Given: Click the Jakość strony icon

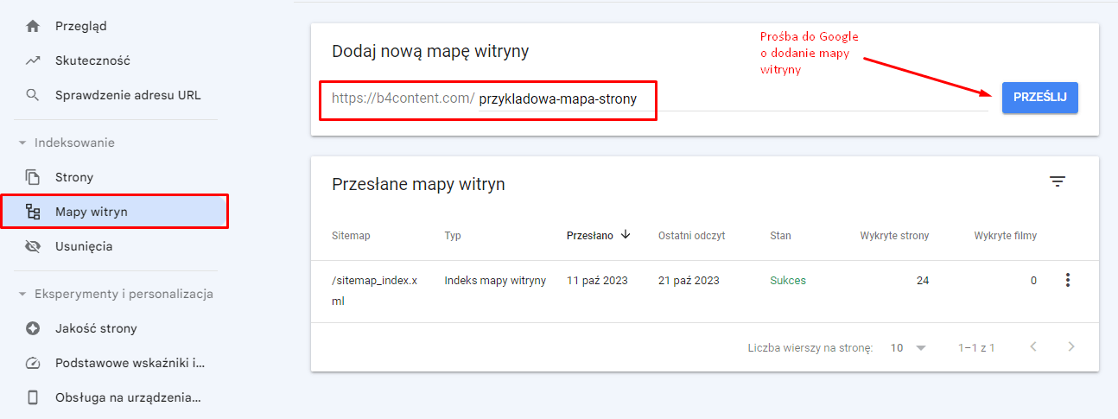Looking at the screenshot, I should pyautogui.click(x=33, y=328).
